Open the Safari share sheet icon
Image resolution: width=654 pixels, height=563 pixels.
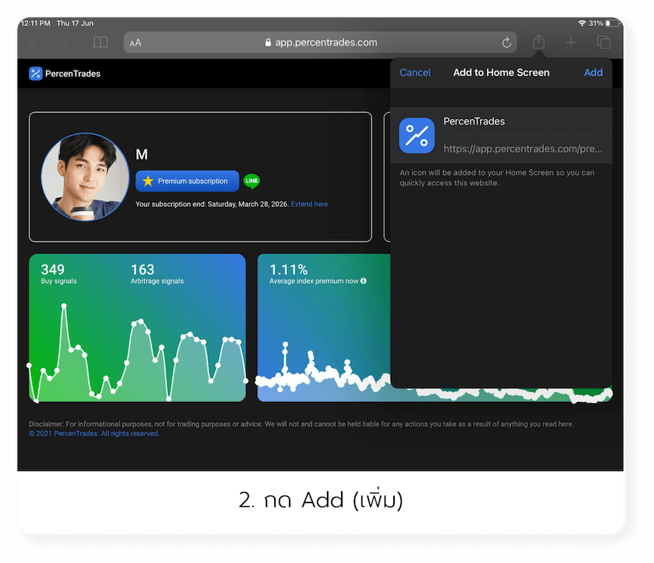(x=538, y=42)
